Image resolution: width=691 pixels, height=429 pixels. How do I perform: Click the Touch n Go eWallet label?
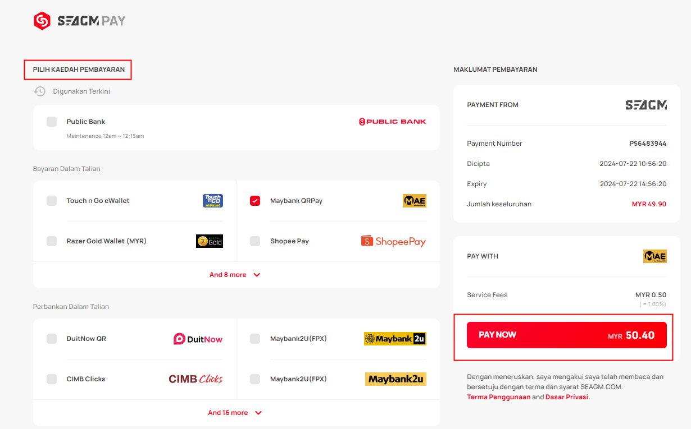[x=98, y=201]
